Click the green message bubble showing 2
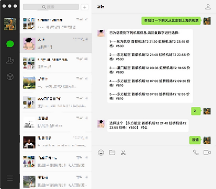Image resolution: width=216 pixels, height=189 pixels. tap(196, 111)
